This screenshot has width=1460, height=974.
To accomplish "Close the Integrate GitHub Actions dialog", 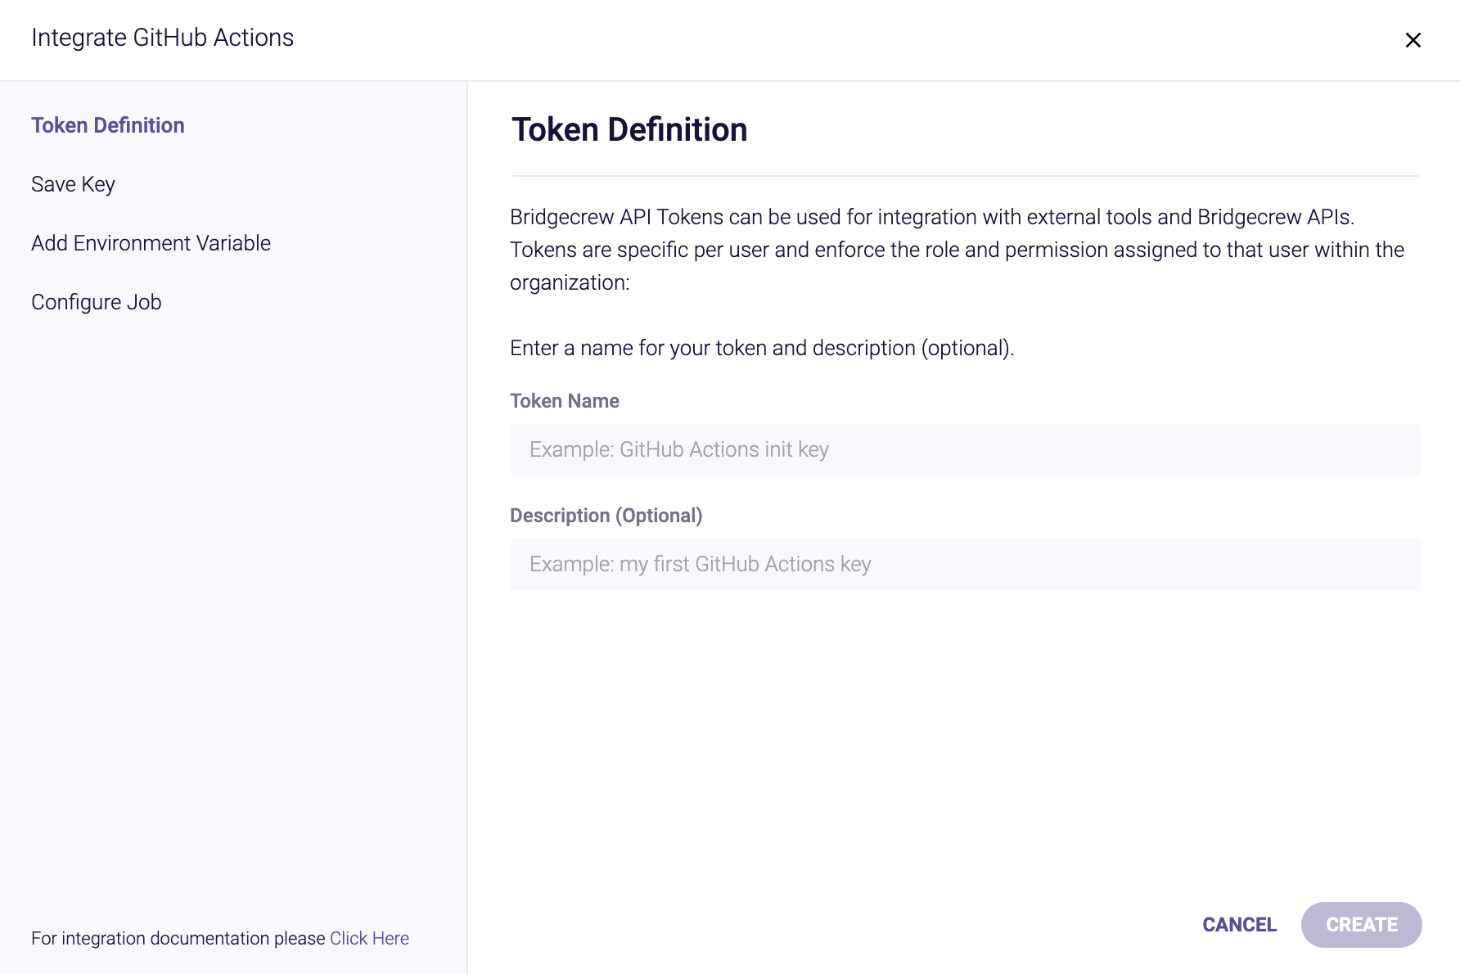I will pos(1413,40).
